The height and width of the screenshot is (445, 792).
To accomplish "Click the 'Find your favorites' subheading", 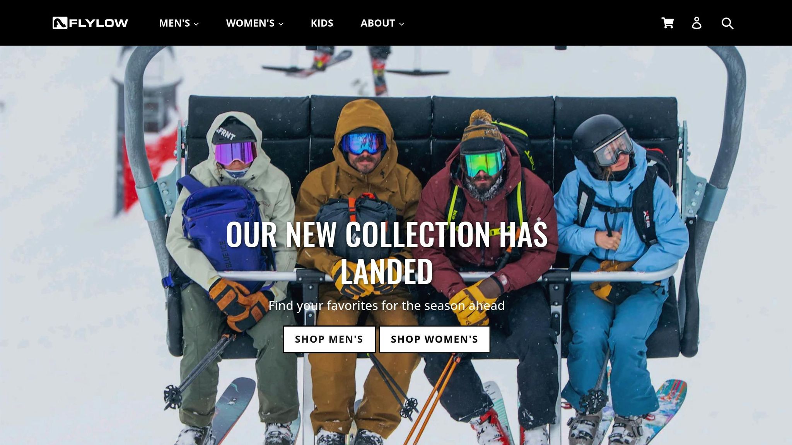I will (x=387, y=306).
